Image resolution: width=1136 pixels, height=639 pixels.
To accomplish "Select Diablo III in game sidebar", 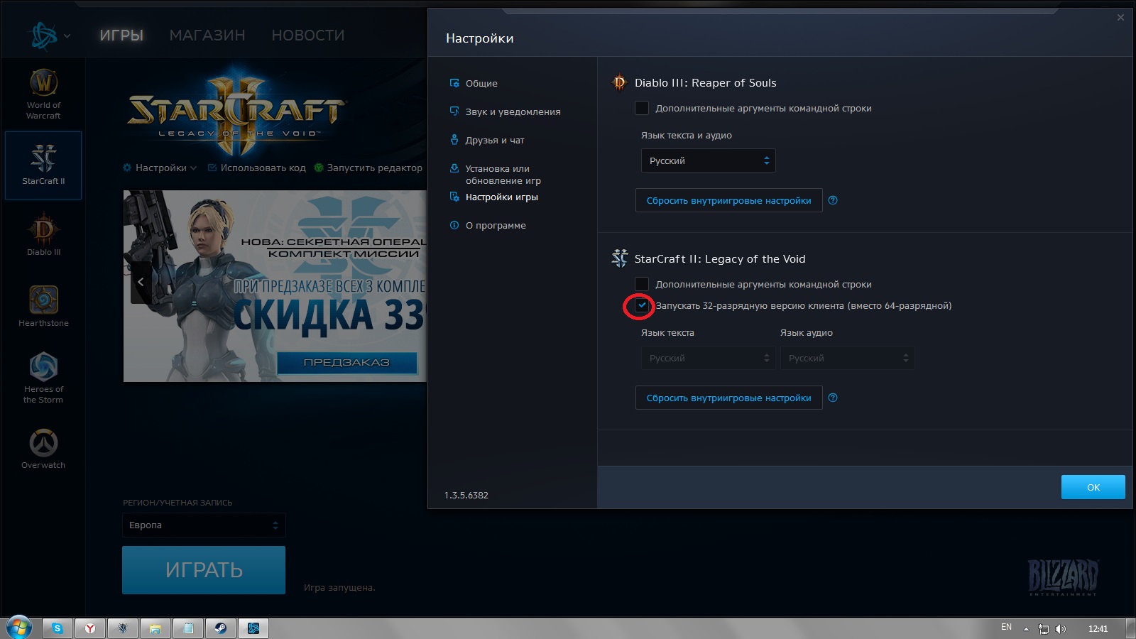I will (43, 234).
